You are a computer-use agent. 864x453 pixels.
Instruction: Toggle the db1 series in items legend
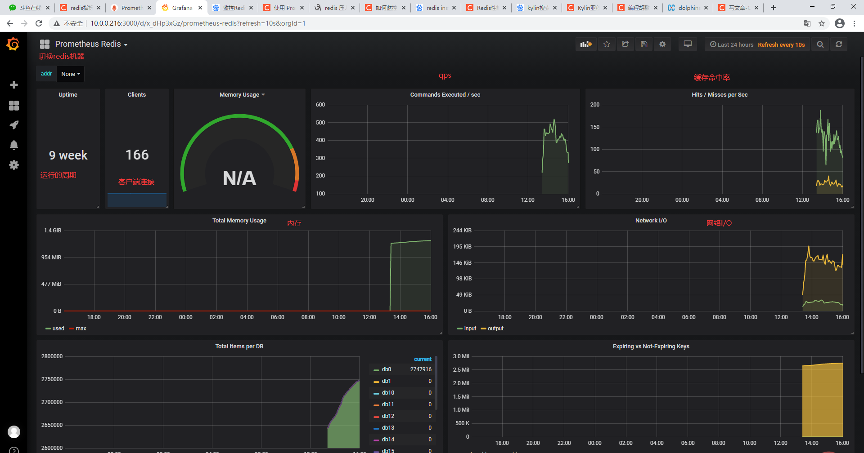click(x=387, y=381)
